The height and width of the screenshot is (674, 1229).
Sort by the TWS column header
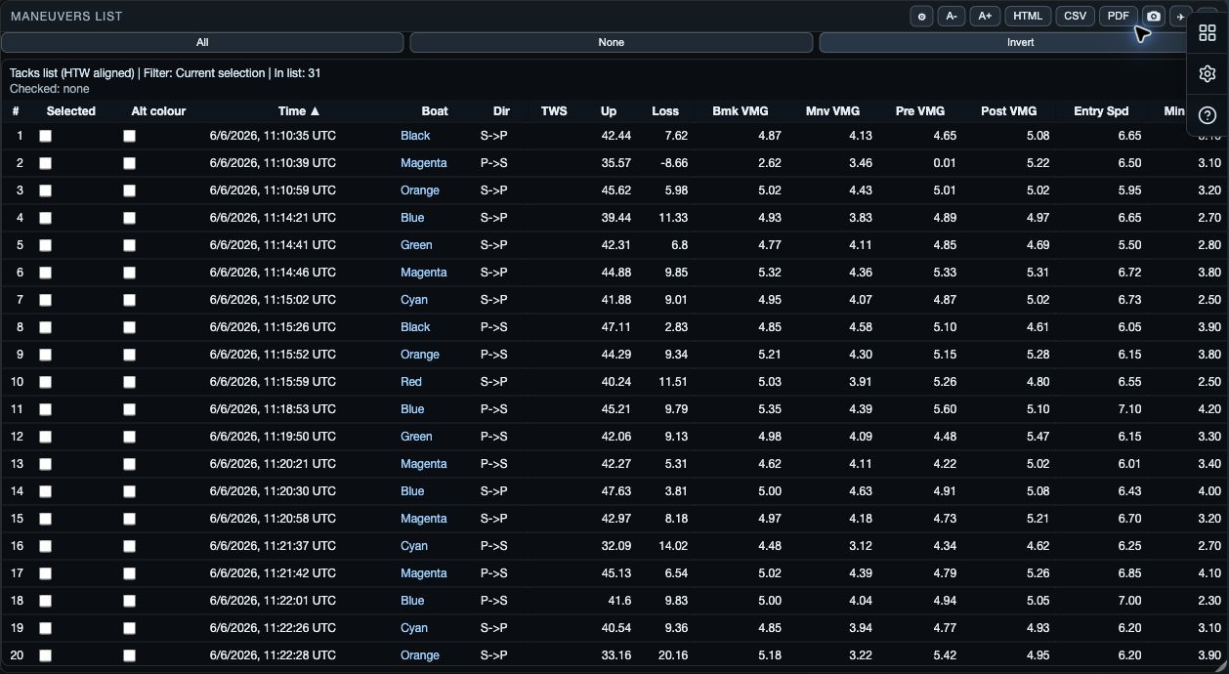(x=554, y=111)
